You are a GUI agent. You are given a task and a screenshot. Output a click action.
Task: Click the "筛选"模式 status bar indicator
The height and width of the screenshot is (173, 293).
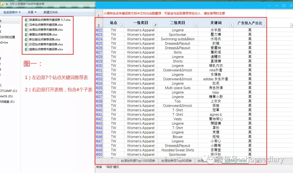pyautogui.click(x=112, y=167)
